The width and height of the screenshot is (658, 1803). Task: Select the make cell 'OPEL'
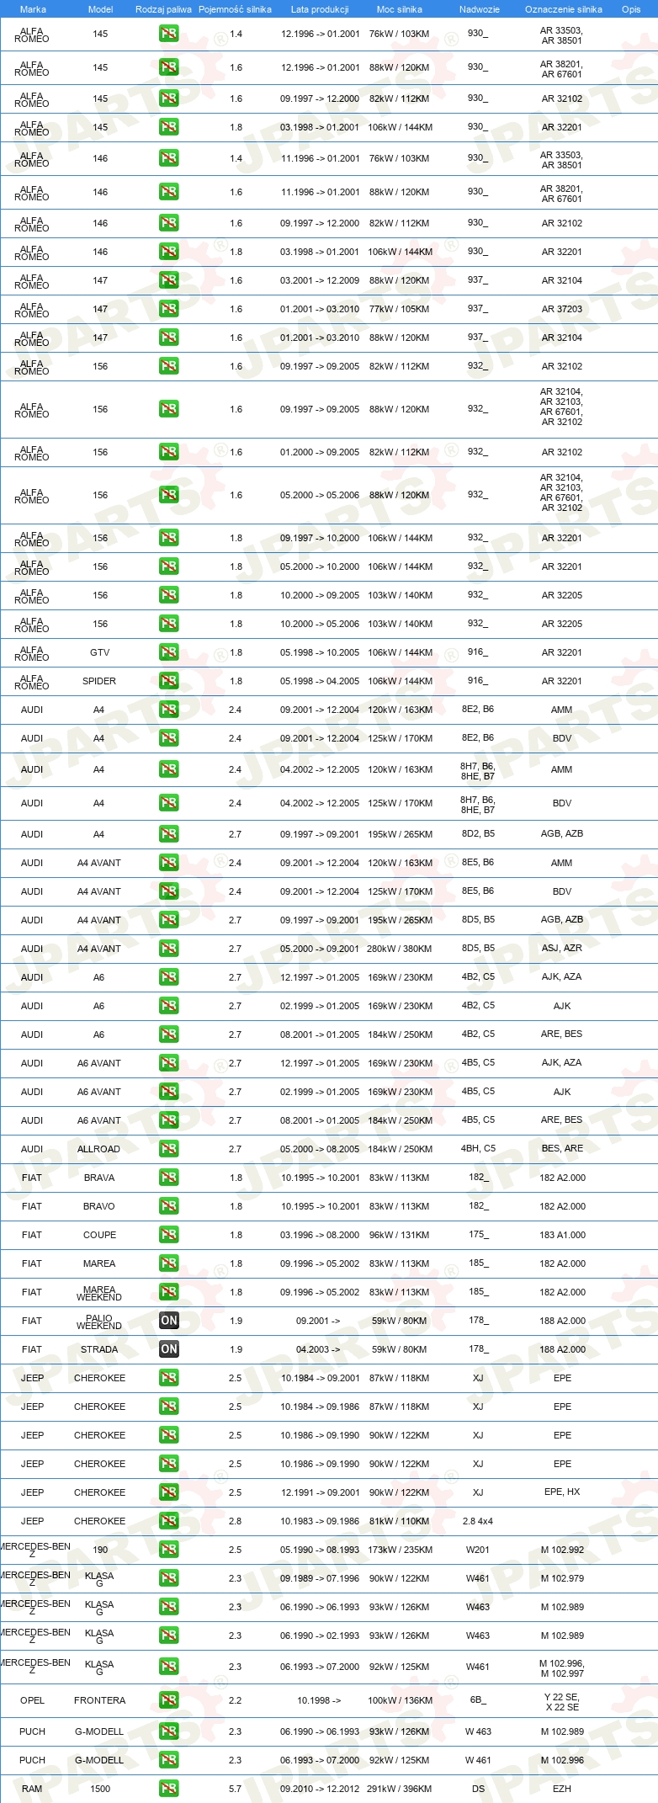32,1700
